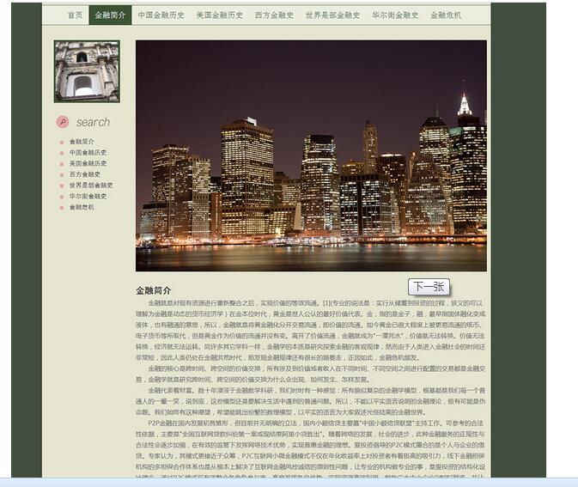Open the 金融危机 tab in top navigation
Viewport: 578px width, 487px height.
[446, 15]
